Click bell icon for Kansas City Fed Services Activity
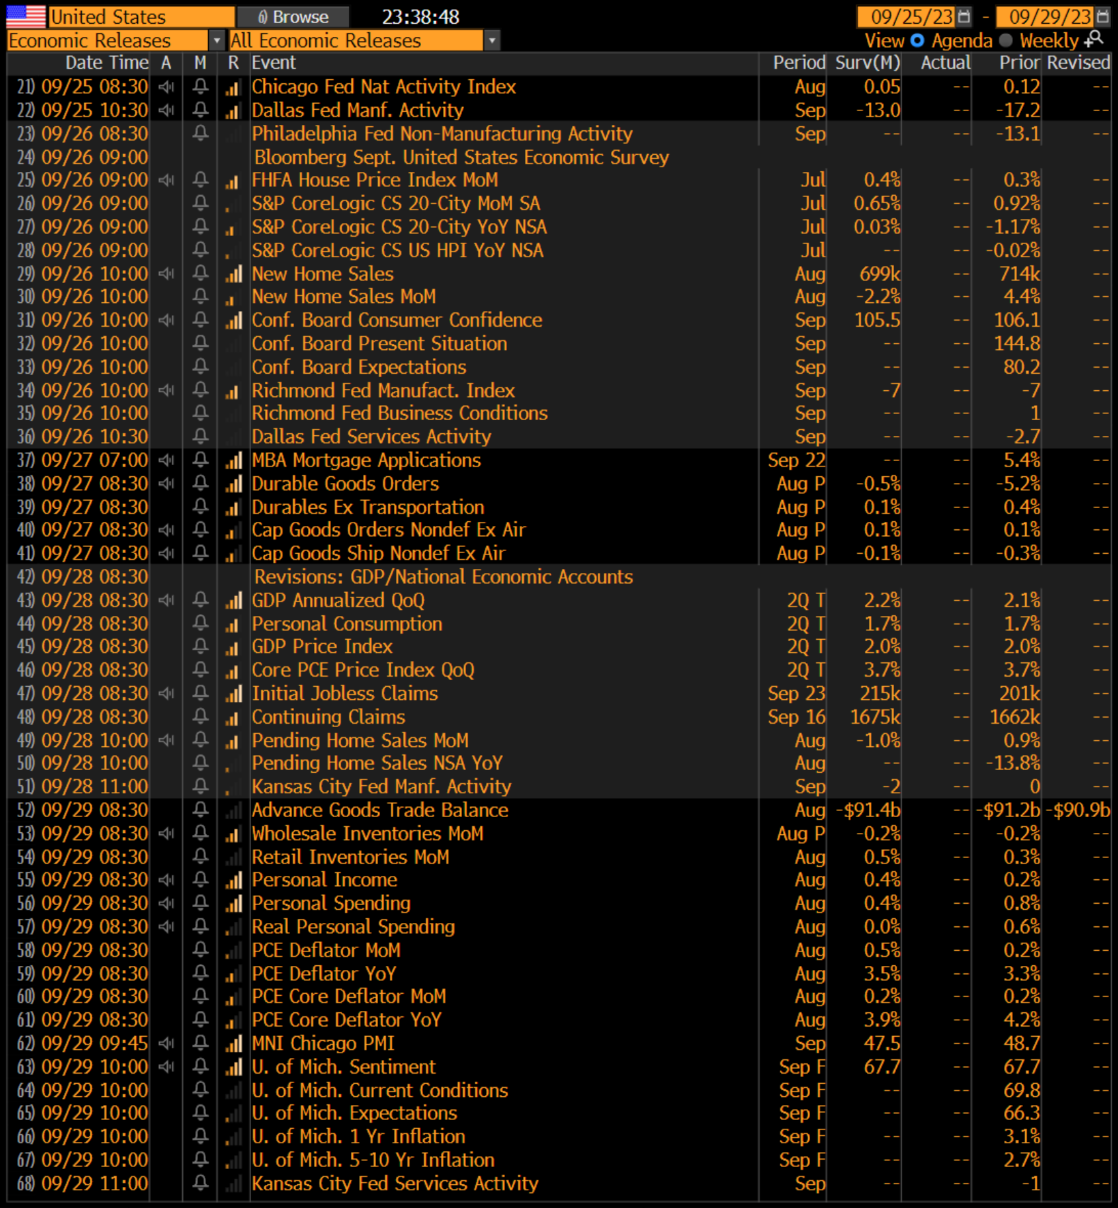 (200, 1183)
